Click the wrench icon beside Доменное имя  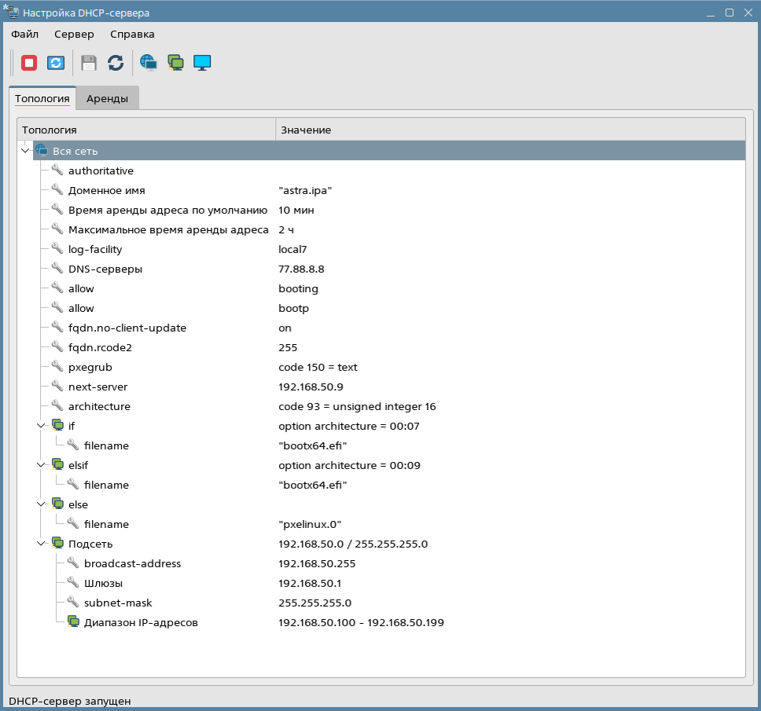pyautogui.click(x=57, y=189)
